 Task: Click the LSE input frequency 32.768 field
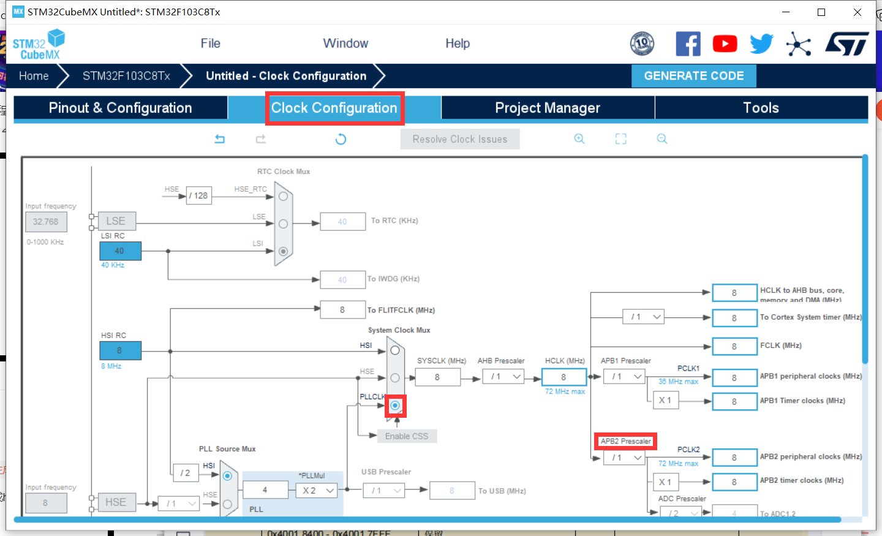[46, 222]
